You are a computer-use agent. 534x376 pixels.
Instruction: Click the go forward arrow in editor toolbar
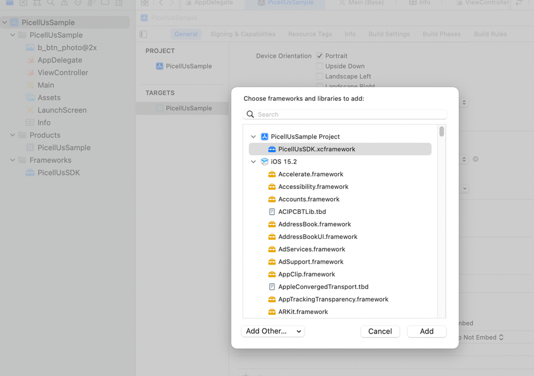[x=172, y=3]
